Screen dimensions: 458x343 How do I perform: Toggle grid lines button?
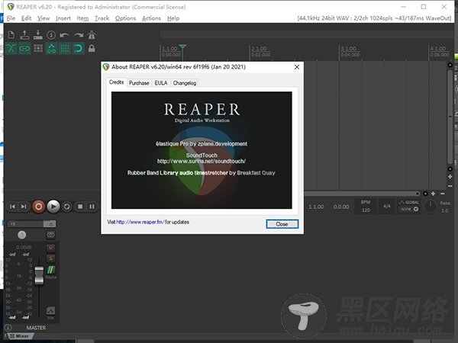(65, 48)
